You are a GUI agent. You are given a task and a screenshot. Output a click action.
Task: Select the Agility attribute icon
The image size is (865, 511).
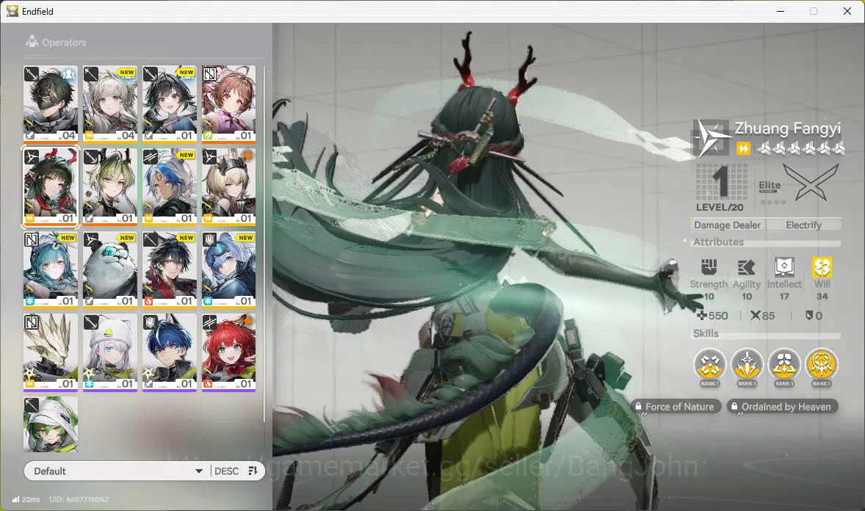(746, 267)
